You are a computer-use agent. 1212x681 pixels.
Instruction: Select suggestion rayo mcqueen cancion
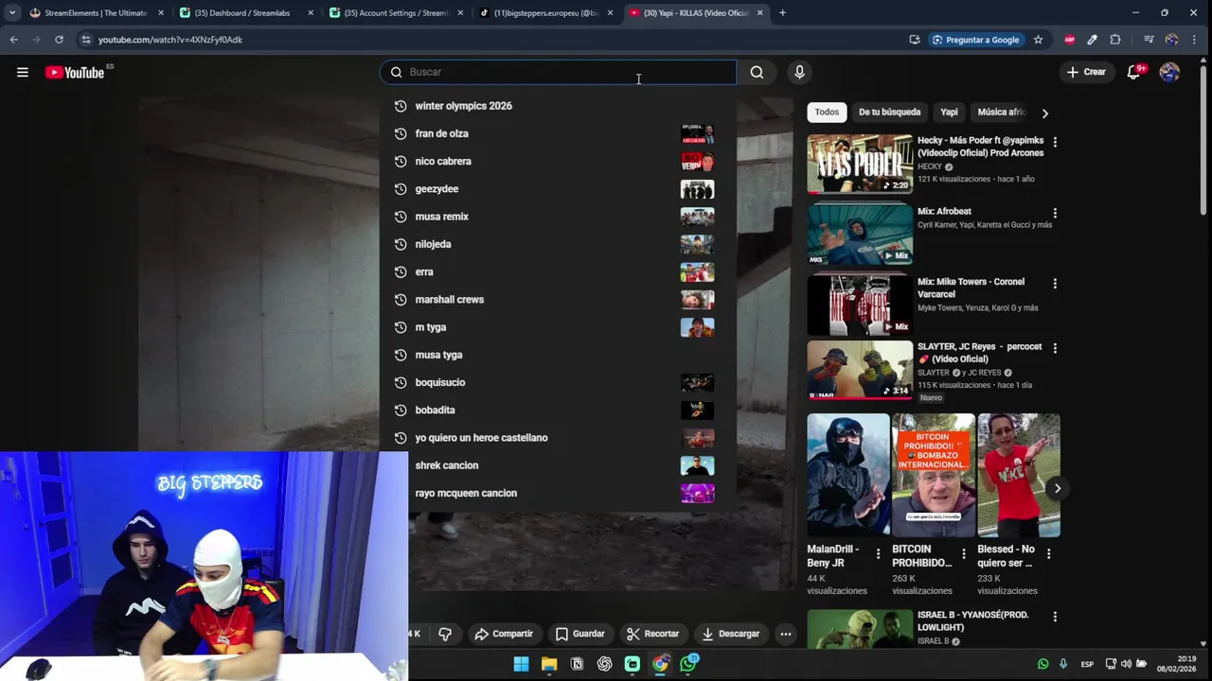click(x=557, y=493)
